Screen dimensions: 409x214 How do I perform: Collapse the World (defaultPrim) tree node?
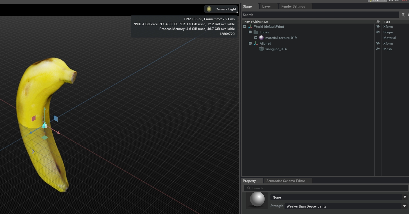point(245,26)
